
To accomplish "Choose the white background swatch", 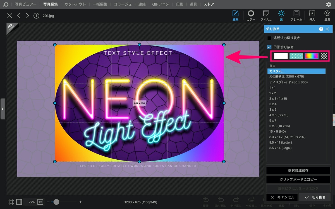I will [281, 56].
